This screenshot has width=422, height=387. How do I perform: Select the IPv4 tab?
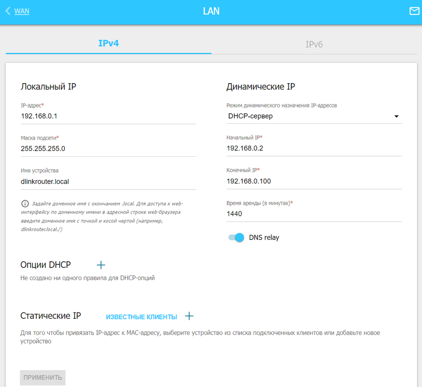[108, 44]
